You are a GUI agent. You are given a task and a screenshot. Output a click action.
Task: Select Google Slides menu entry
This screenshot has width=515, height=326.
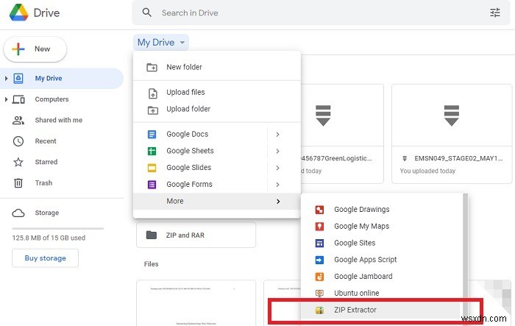tap(217, 168)
